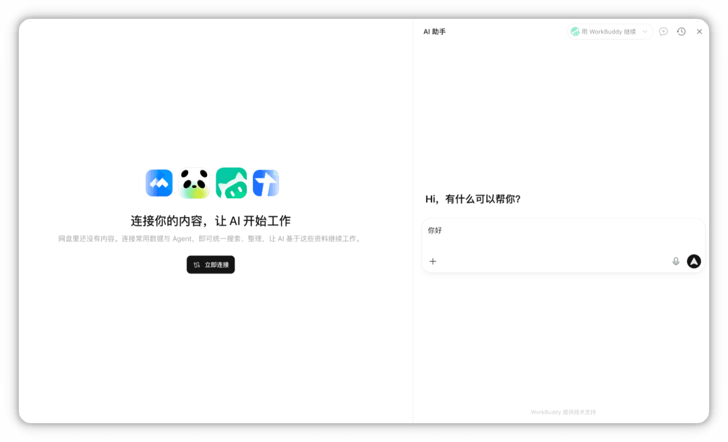Click the description text starting 网盘里还没有内容
Image resolution: width=728 pixels, height=442 pixels.
pos(211,239)
